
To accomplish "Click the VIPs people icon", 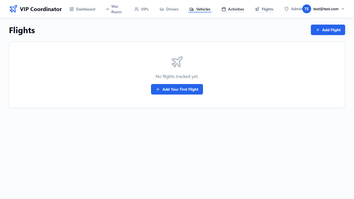I will [137, 9].
